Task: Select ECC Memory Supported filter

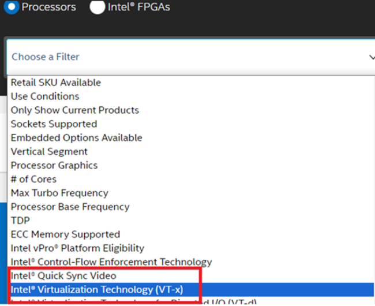Action: point(65,234)
